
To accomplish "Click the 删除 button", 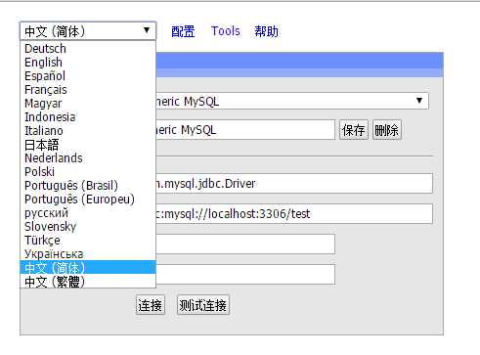I will (387, 130).
